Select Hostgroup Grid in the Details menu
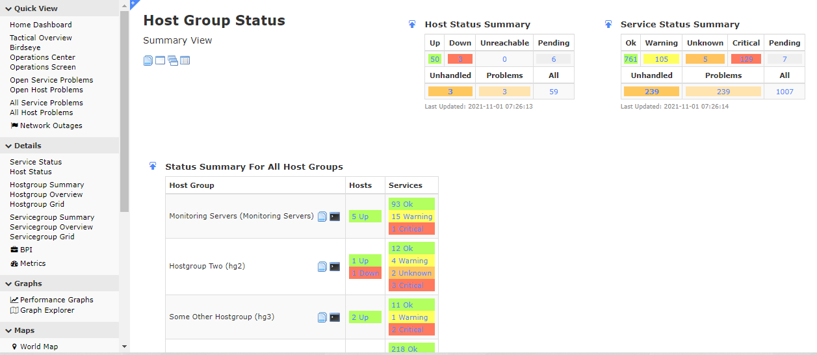817x355 pixels. [37, 204]
